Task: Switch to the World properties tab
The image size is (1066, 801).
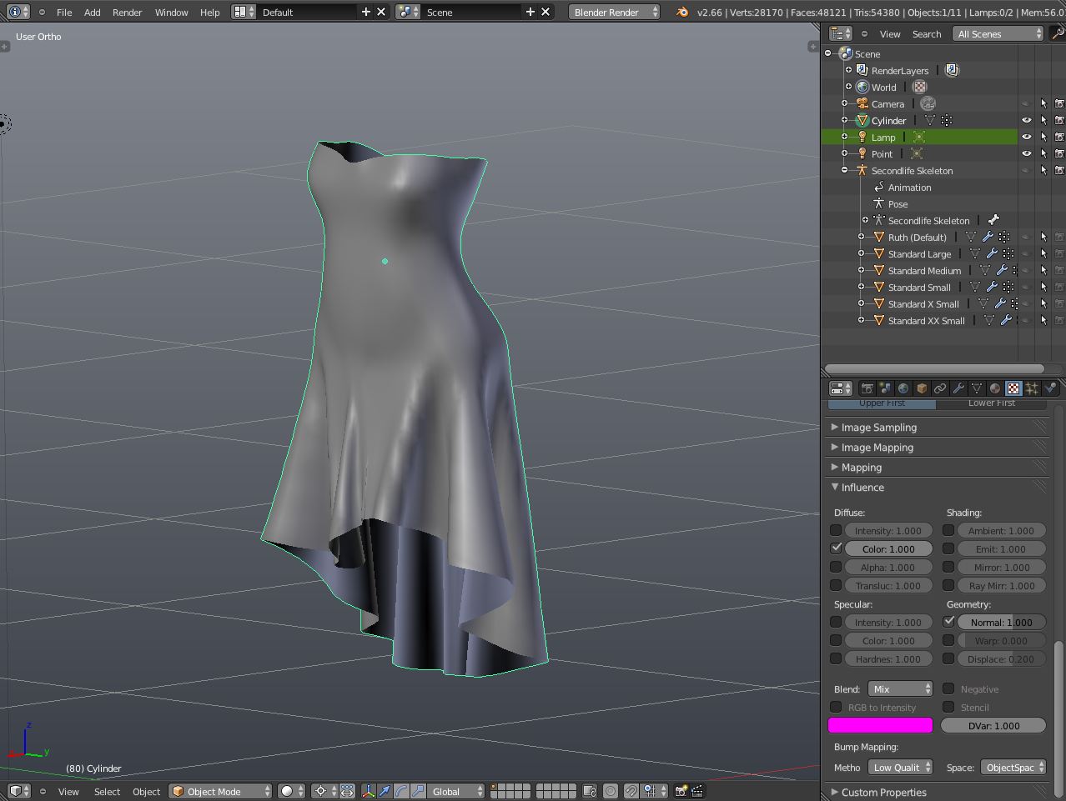Action: click(903, 388)
